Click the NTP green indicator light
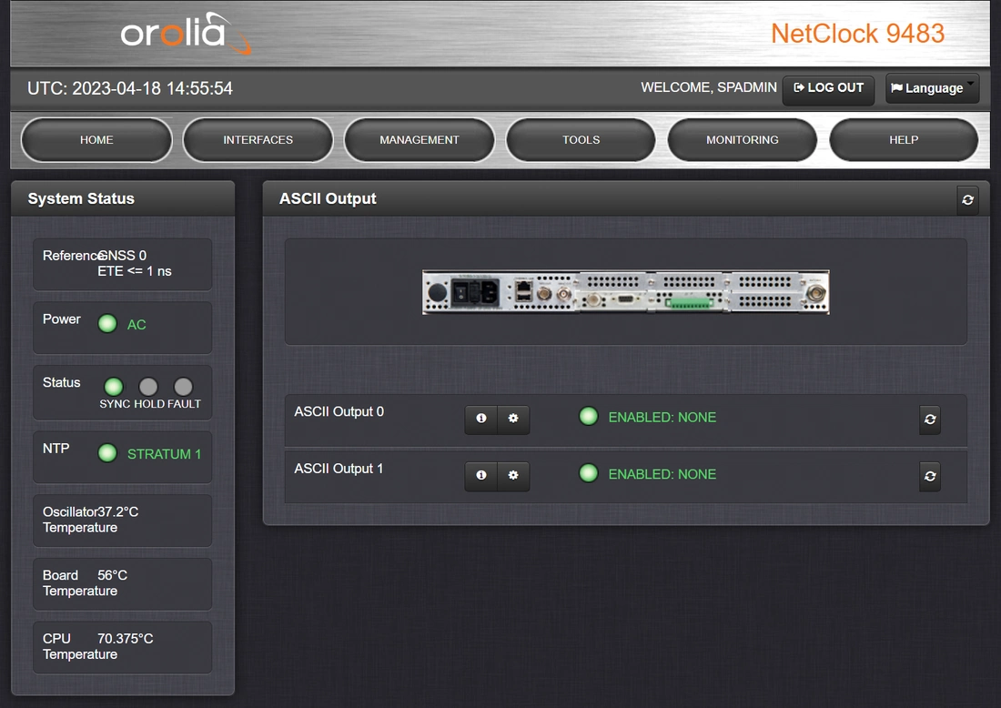Image resolution: width=1001 pixels, height=708 pixels. coord(107,452)
